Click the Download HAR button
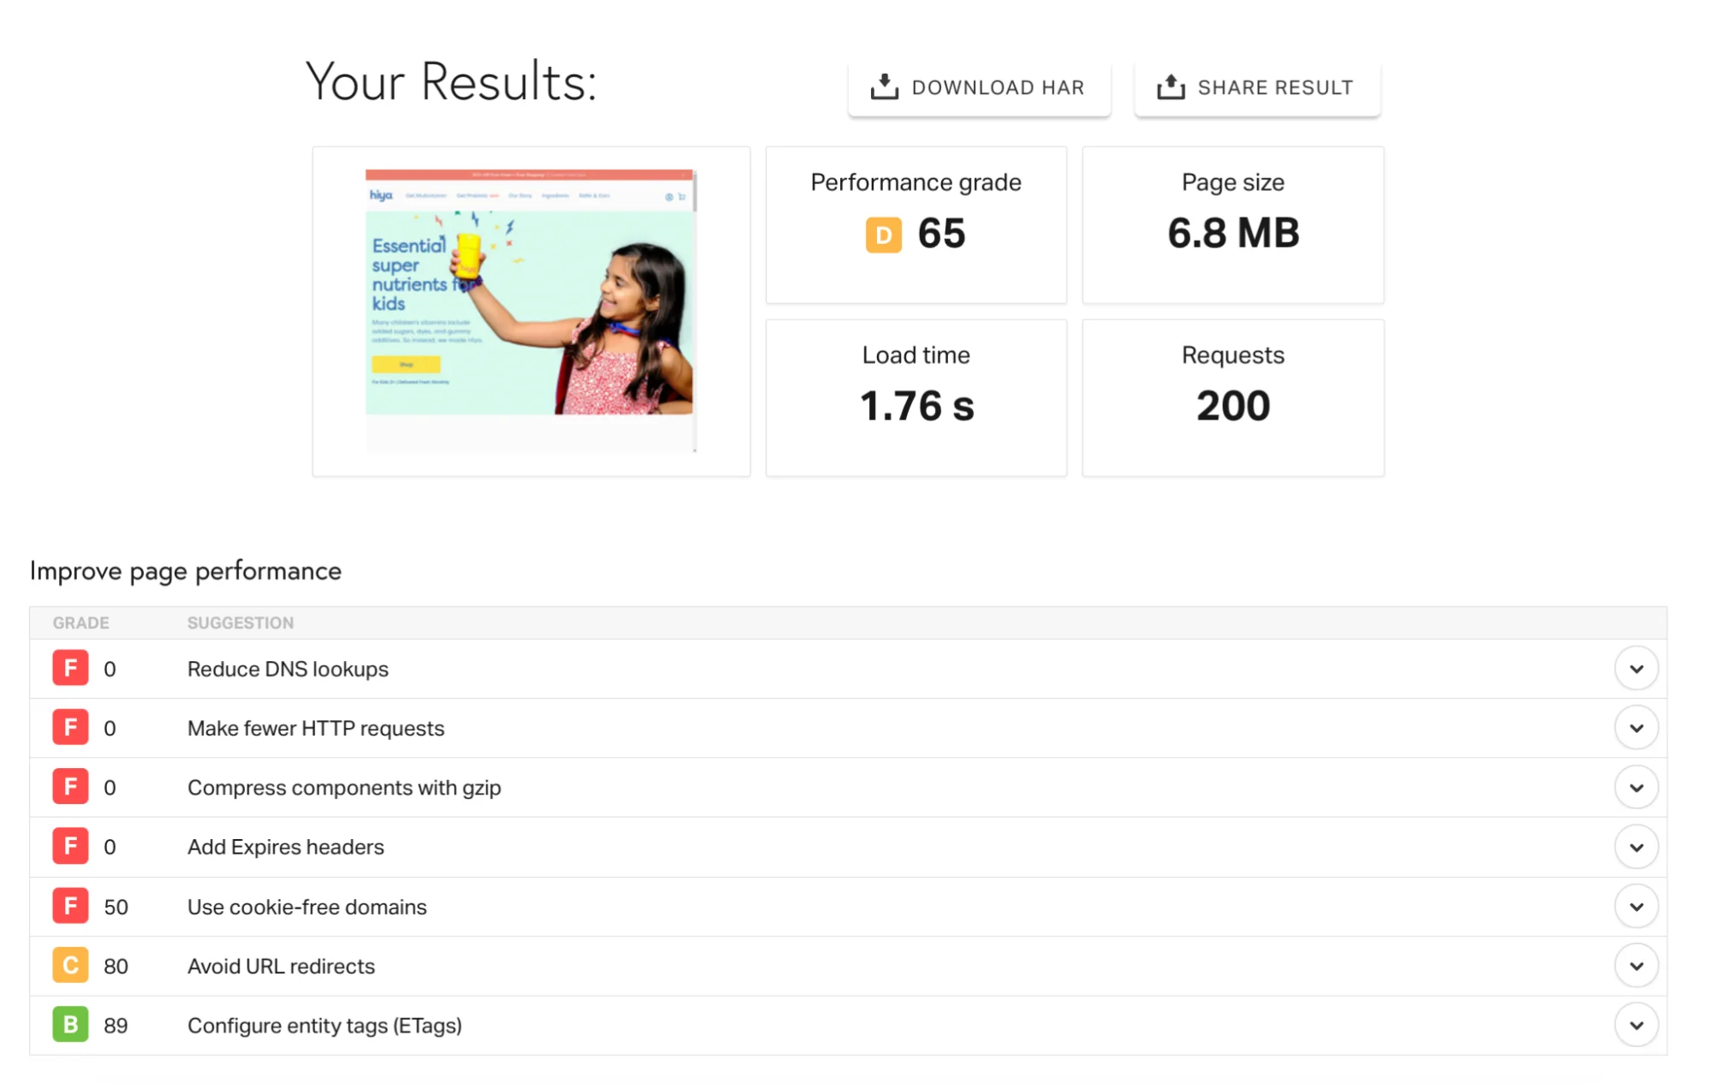Image resolution: width=1712 pixels, height=1084 pixels. pyautogui.click(x=979, y=86)
